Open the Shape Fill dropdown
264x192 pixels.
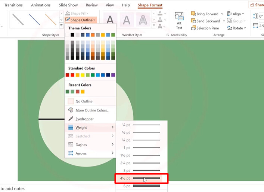coord(77,13)
